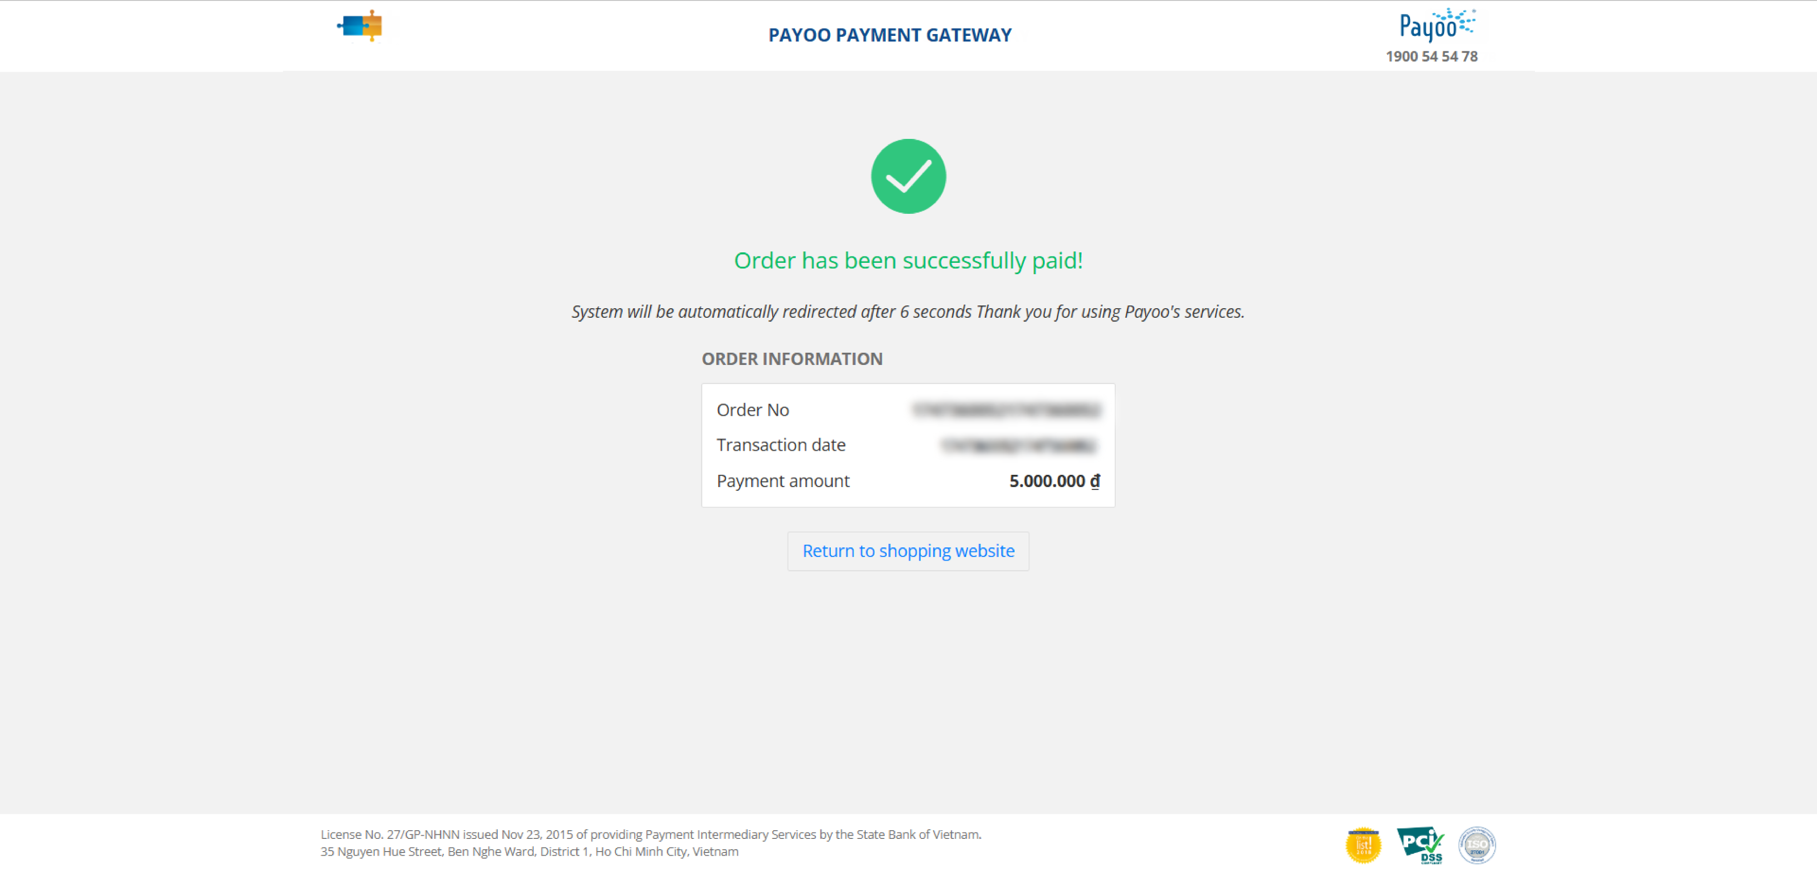Click the PCI DSS compliance badge
1817x872 pixels.
(x=1420, y=844)
